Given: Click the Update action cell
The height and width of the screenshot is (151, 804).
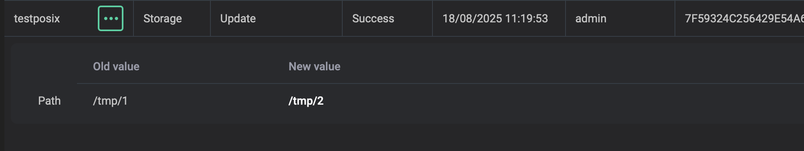Looking at the screenshot, I should (276, 18).
